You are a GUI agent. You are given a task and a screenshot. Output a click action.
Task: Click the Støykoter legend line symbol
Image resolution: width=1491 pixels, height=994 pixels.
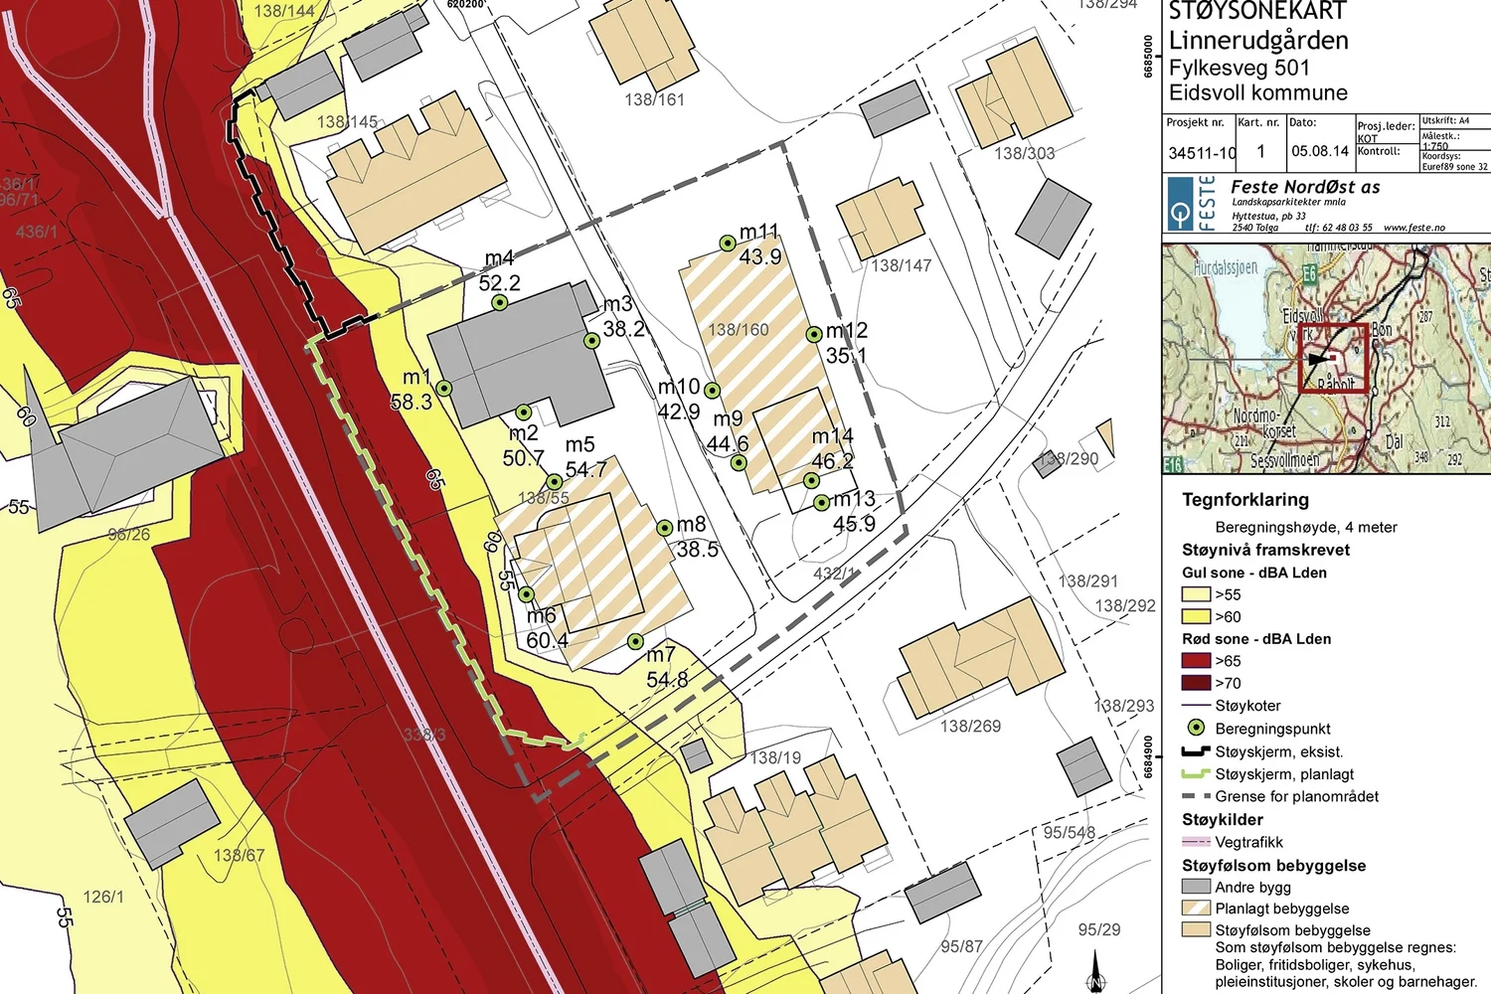(x=1196, y=706)
